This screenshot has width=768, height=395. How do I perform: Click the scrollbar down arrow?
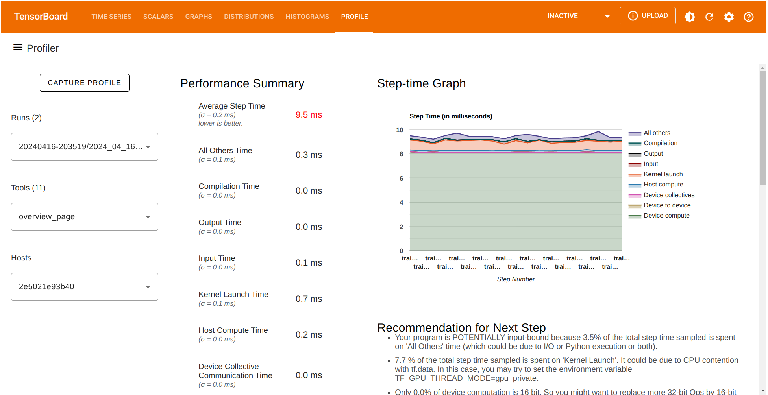pos(763,391)
